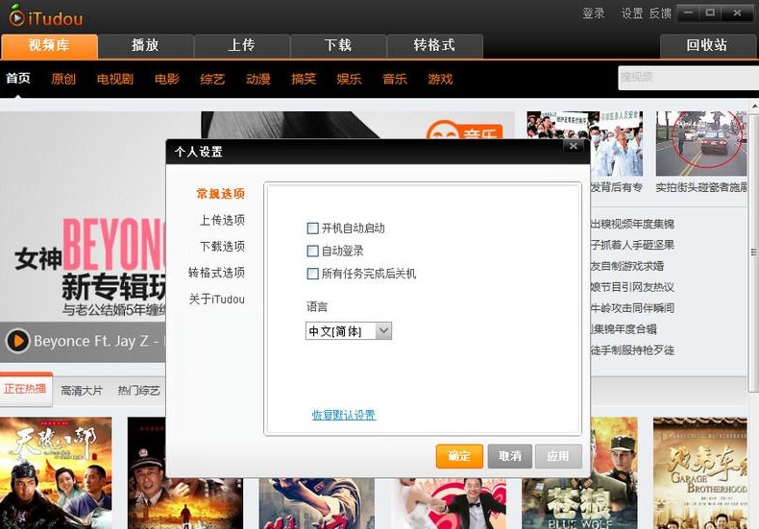
Task: Click the 确定 button
Action: click(x=459, y=456)
